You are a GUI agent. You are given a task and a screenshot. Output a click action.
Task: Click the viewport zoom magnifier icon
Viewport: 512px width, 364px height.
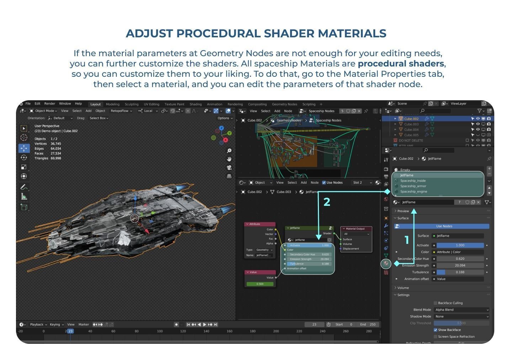(229, 151)
